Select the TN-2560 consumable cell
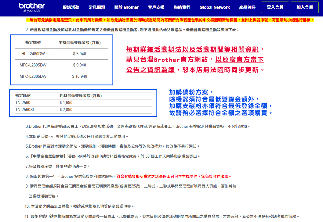The image size is (323, 222). pyautogui.click(x=23, y=103)
